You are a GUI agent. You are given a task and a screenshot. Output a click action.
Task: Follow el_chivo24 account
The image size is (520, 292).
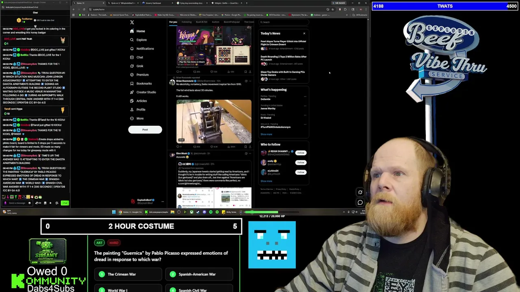(301, 172)
